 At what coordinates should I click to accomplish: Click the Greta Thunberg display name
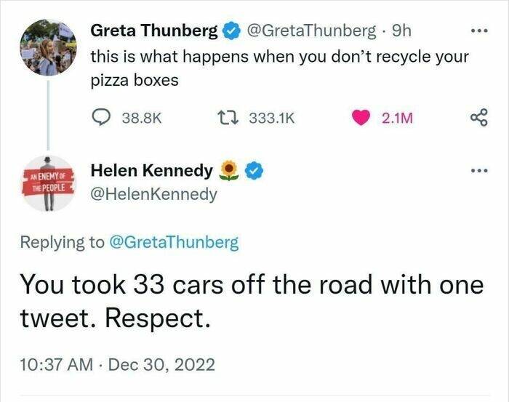pos(153,31)
